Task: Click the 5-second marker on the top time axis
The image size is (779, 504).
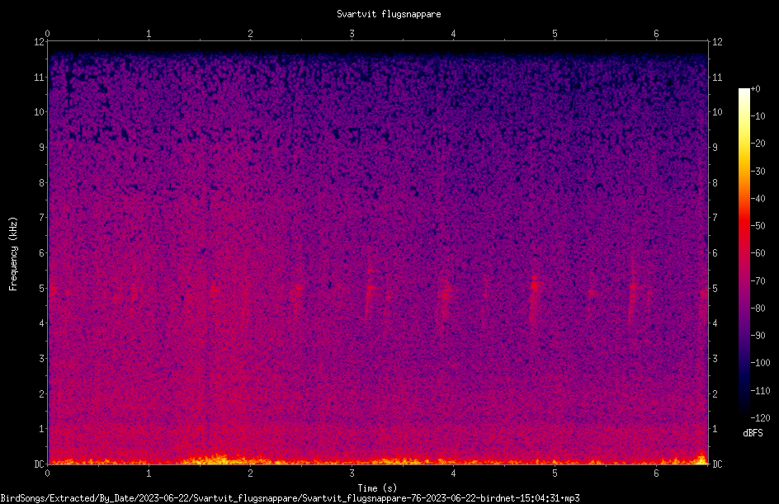Action: click(x=555, y=34)
